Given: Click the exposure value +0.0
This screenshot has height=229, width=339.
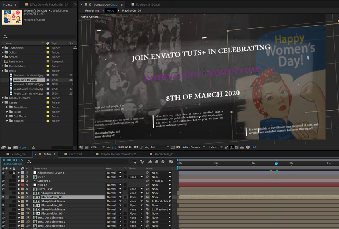Looking at the screenshot, I should pos(254,147).
